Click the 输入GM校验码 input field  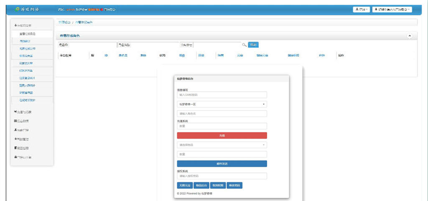click(x=222, y=95)
